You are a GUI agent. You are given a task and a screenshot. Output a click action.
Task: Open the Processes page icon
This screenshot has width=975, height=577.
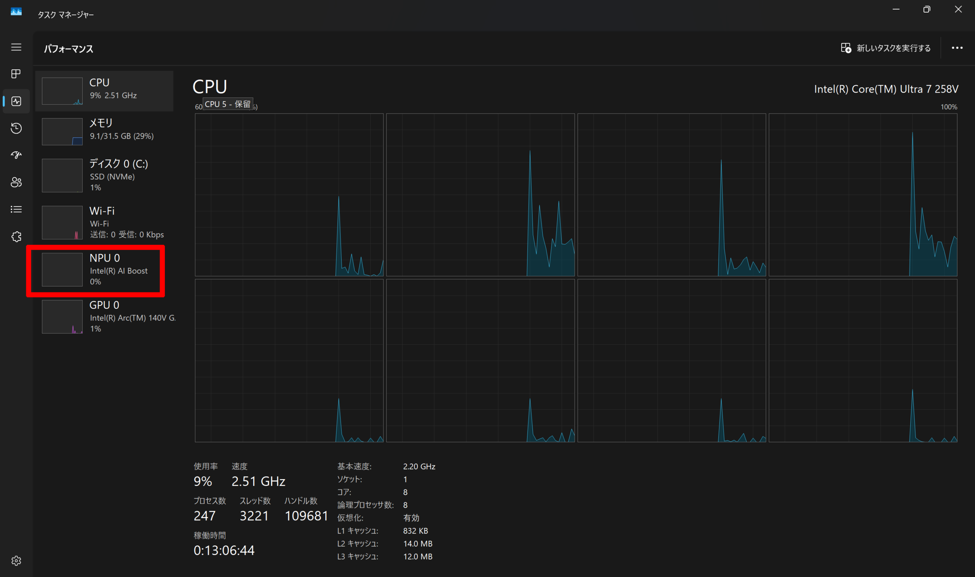pyautogui.click(x=16, y=74)
